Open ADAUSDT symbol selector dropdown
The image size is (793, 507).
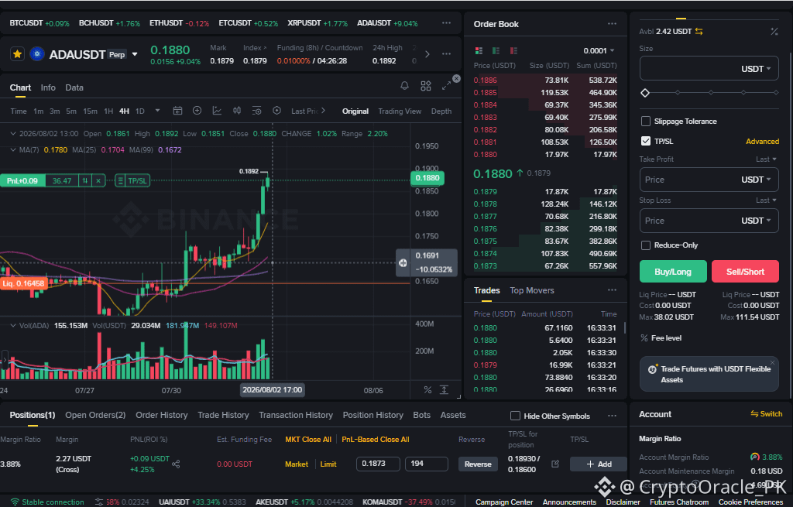click(x=135, y=54)
